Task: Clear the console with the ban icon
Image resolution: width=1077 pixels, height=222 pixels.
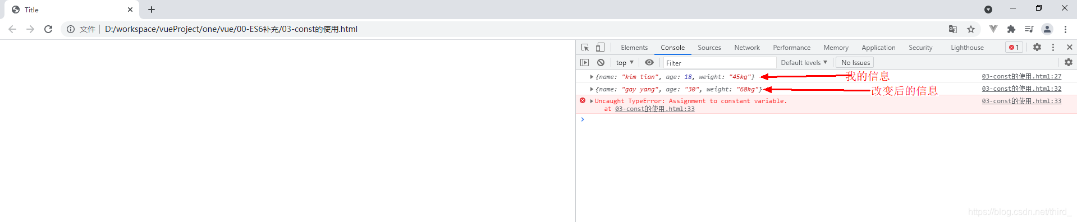Action: pyautogui.click(x=601, y=63)
